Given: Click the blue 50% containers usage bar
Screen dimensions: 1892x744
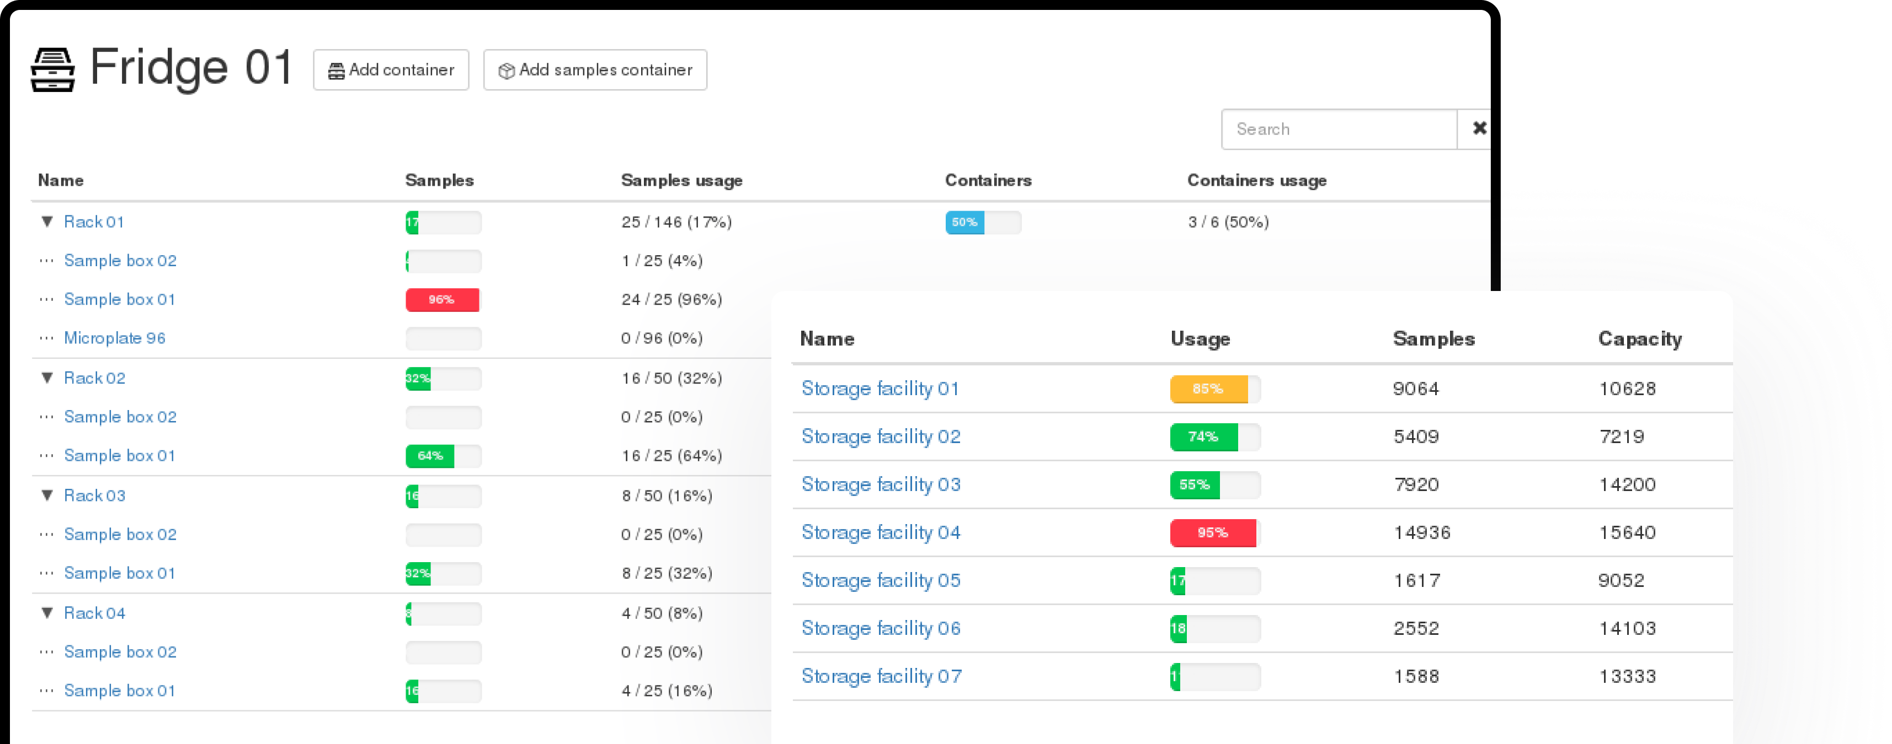Looking at the screenshot, I should pyautogui.click(x=964, y=222).
